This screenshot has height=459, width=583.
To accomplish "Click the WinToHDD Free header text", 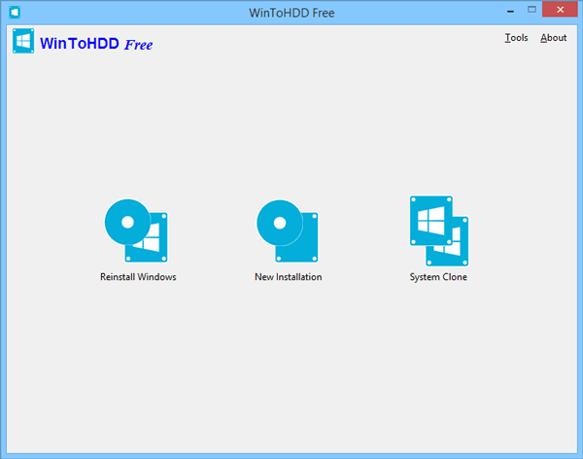I will click(x=96, y=44).
